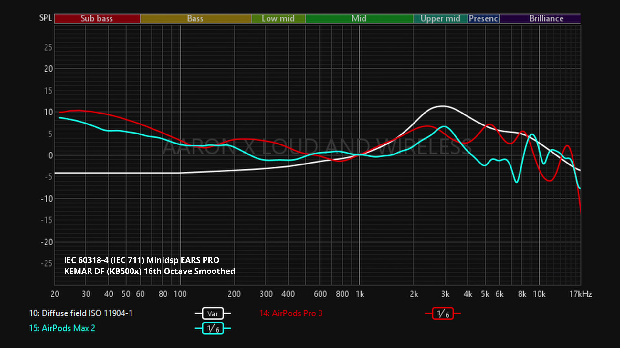This screenshot has height=348, width=620.
Task: Click the Presence frequency band header
Action: (x=484, y=18)
